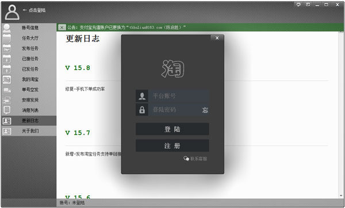This screenshot has width=345, height=208.
Task: Select the 更新日志 menu item
Action: click(x=29, y=121)
